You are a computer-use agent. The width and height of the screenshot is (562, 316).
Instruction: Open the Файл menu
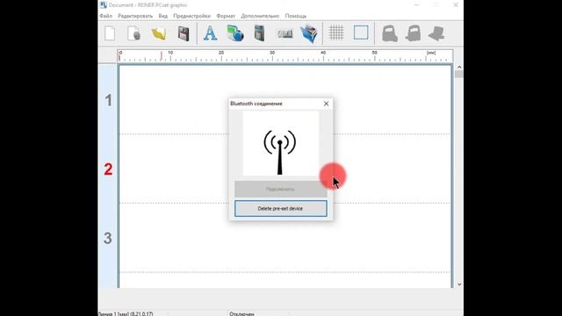105,16
